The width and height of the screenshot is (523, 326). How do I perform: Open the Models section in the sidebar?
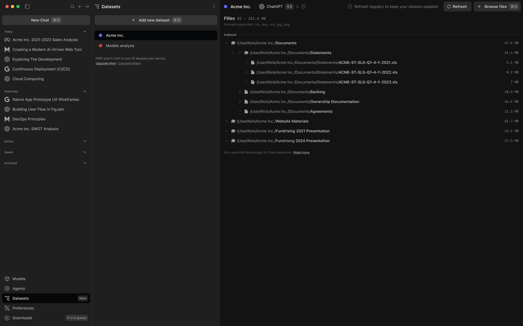[19, 279]
